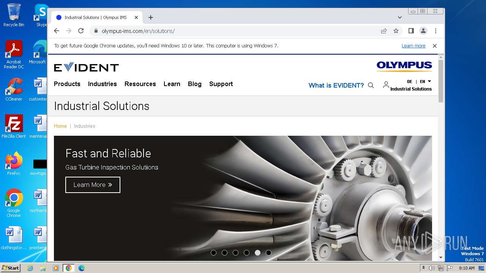Open a new tab with plus button
The height and width of the screenshot is (273, 486).
pos(151,17)
